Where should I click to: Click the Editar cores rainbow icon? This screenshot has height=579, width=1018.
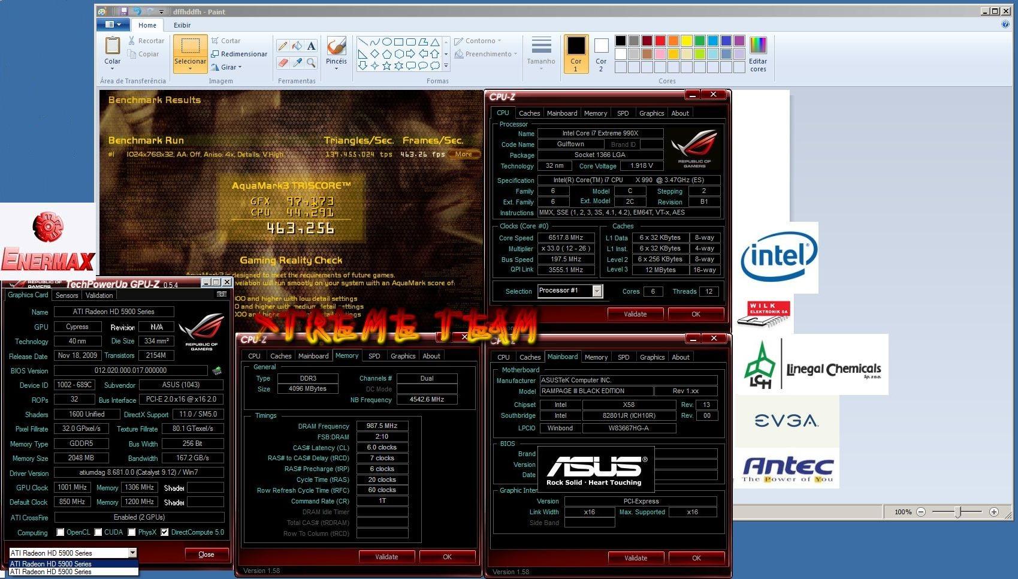[758, 46]
